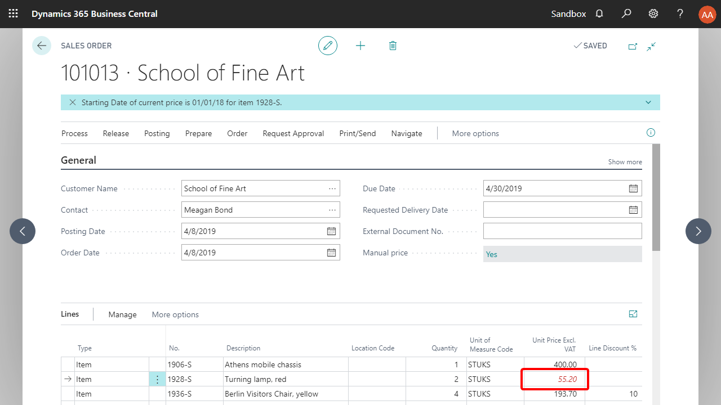The height and width of the screenshot is (405, 721).
Task: Open Posting Date calendar picker
Action: point(331,231)
